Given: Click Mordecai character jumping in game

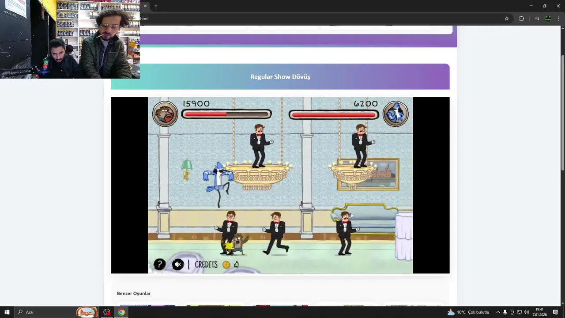Looking at the screenshot, I should point(218,184).
